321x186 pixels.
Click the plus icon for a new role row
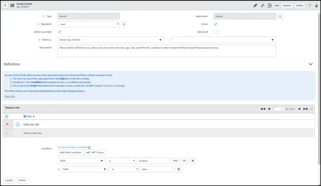click(x=7, y=133)
